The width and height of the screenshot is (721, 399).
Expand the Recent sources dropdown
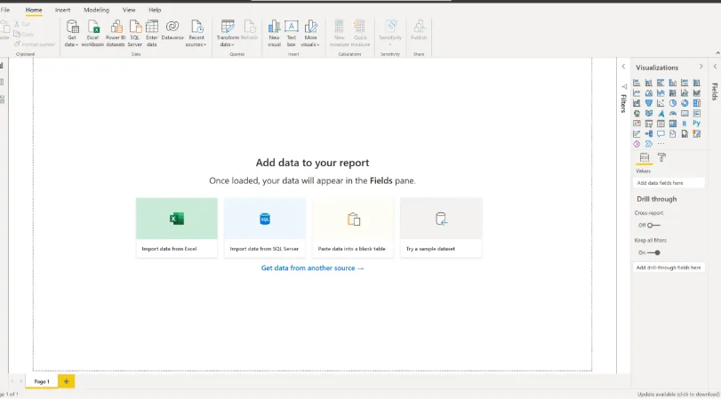pyautogui.click(x=196, y=32)
